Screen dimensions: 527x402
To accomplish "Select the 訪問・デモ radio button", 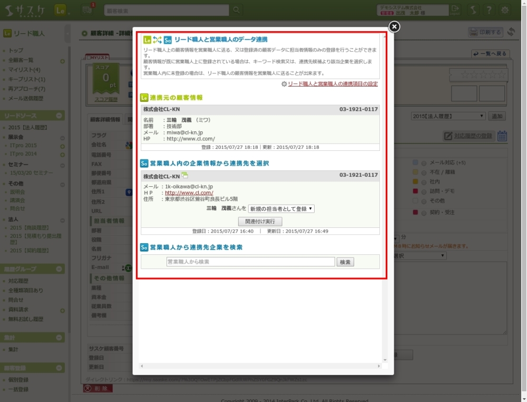I will coord(424,191).
